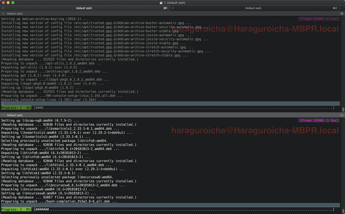Click 'Setting up libncursesw6:amd64 (6.1+20181013-2)'
345x214 pixels.
point(49,193)
